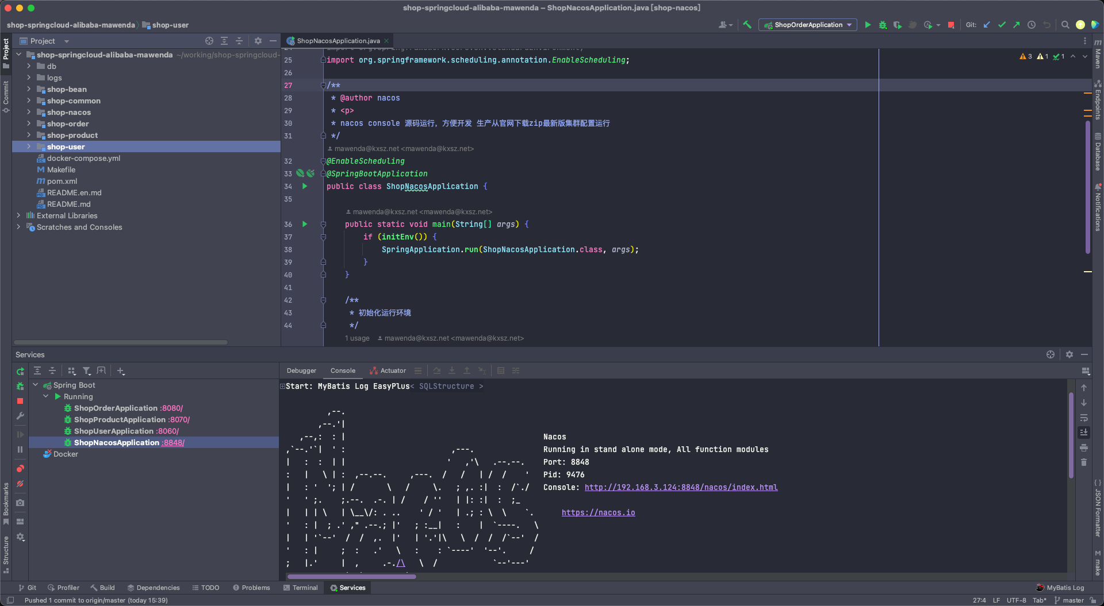Viewport: 1104px width, 606px height.
Task: Open Project panel gear options
Action: [258, 41]
